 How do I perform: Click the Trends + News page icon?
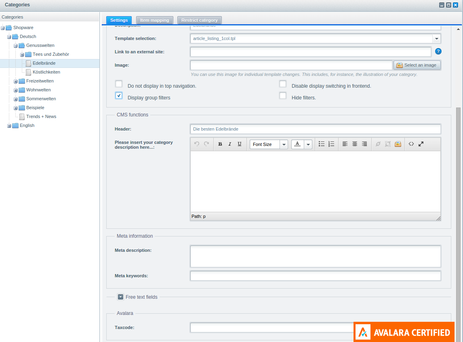click(22, 117)
